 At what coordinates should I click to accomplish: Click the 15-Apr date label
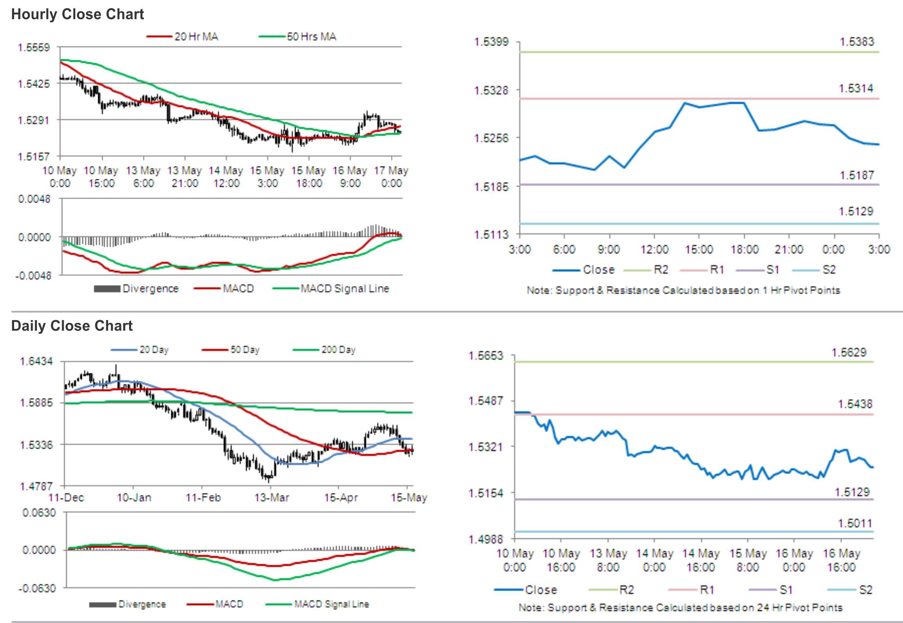point(341,498)
